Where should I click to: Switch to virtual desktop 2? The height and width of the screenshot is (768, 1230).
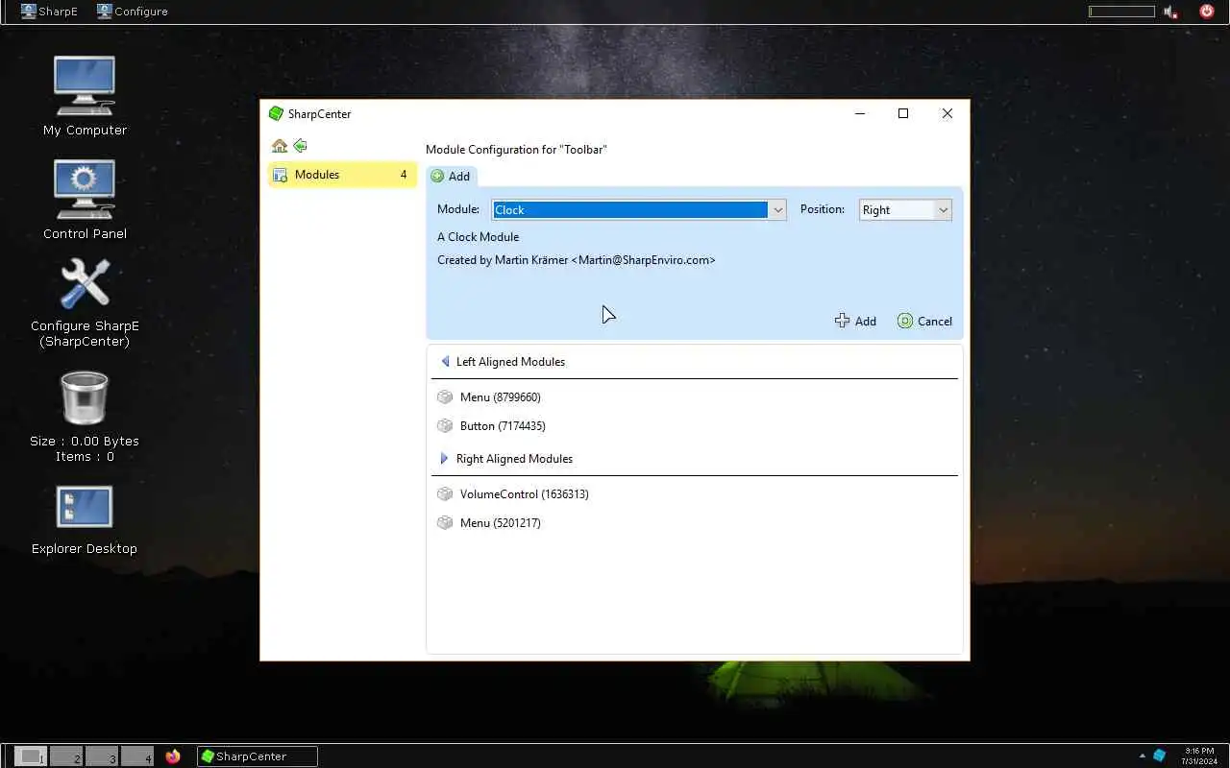tap(66, 756)
